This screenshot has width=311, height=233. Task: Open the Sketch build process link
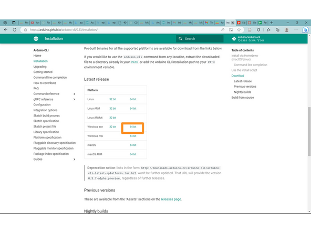pos(46,115)
